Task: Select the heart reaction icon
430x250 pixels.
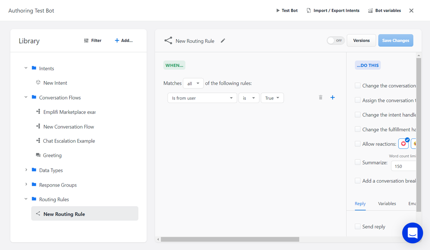Action: [x=403, y=144]
